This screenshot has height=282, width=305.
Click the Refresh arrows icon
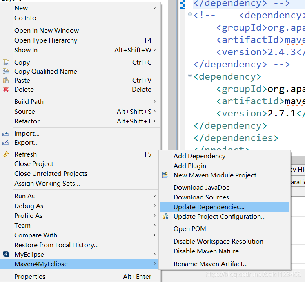pyautogui.click(x=6, y=154)
